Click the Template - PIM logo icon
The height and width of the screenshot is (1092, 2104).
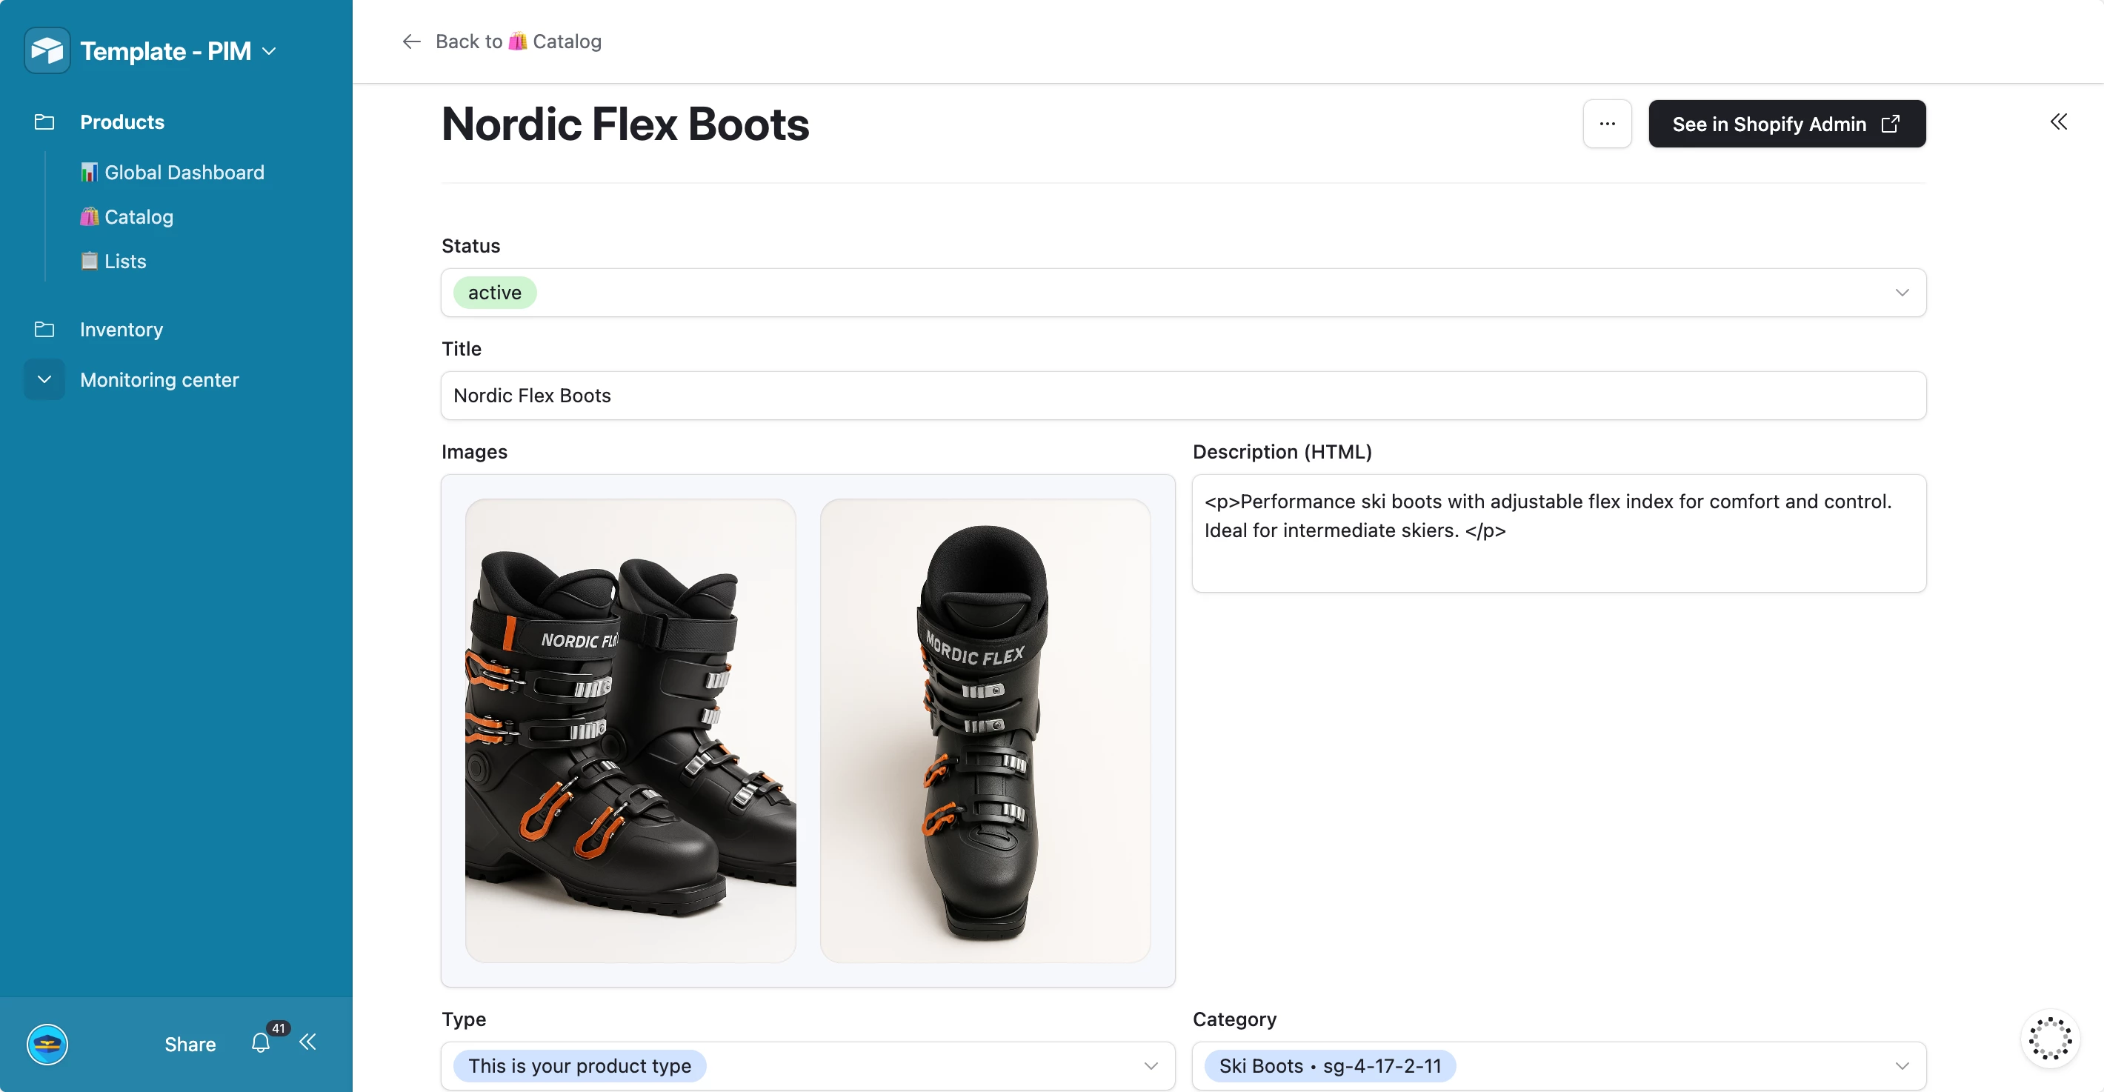pos(47,50)
